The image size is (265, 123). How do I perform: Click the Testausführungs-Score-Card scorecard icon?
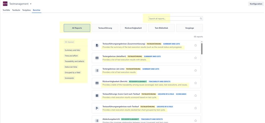coord(97,96)
